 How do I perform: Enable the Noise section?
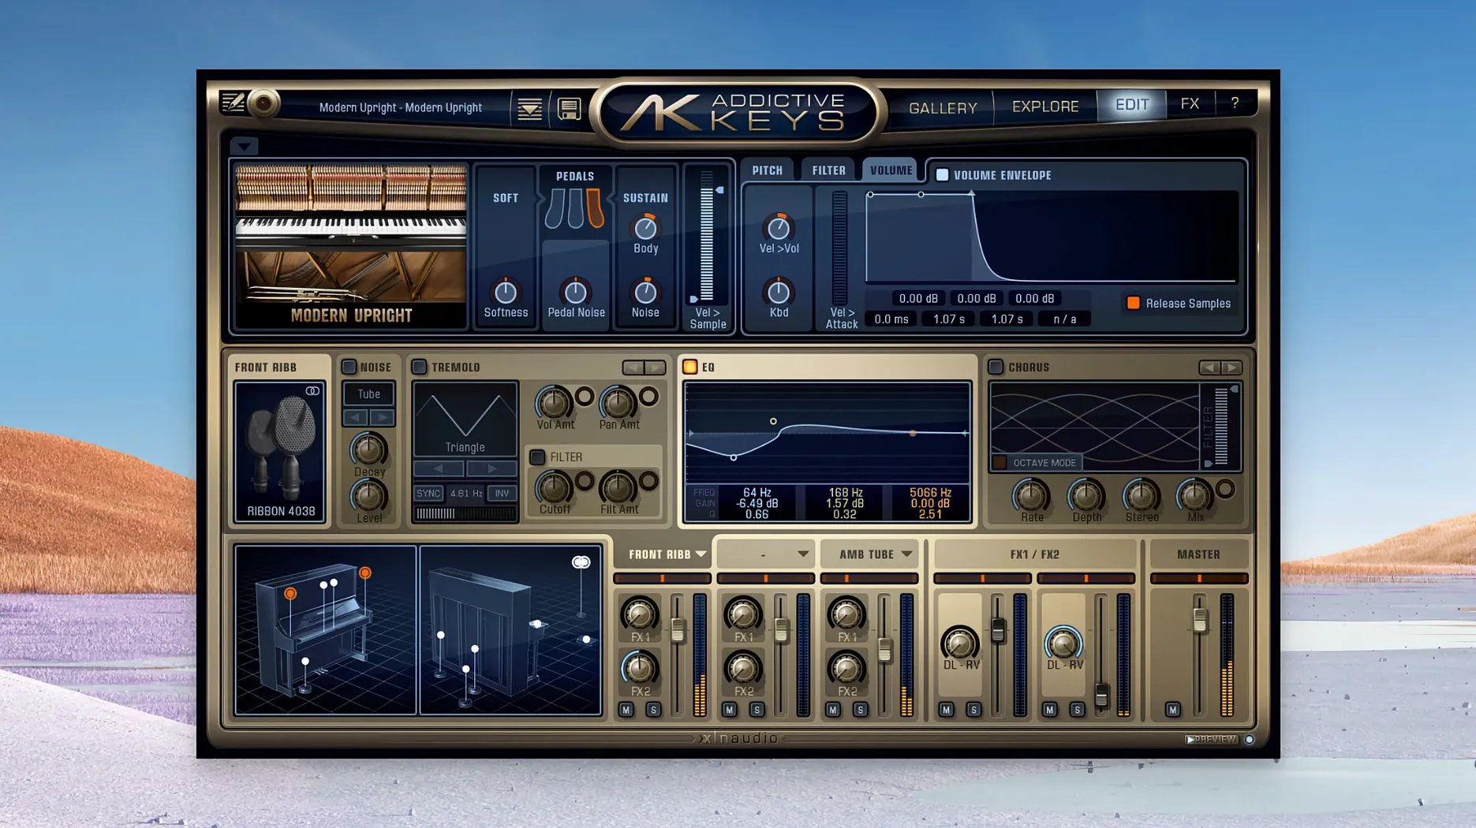[349, 367]
